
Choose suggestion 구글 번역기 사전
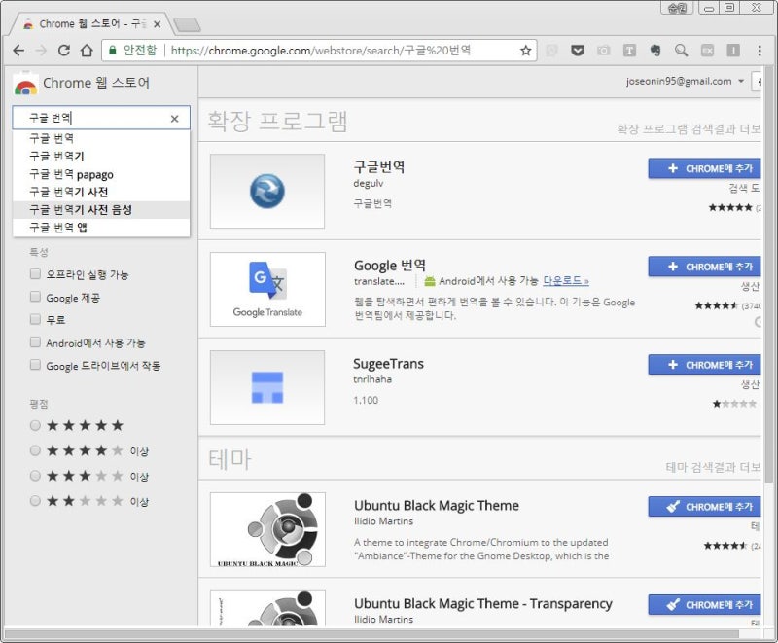coord(101,192)
